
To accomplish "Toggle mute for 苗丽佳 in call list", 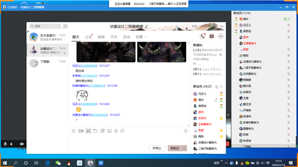I will pos(289,31).
